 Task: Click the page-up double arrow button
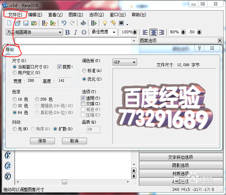click(x=134, y=170)
